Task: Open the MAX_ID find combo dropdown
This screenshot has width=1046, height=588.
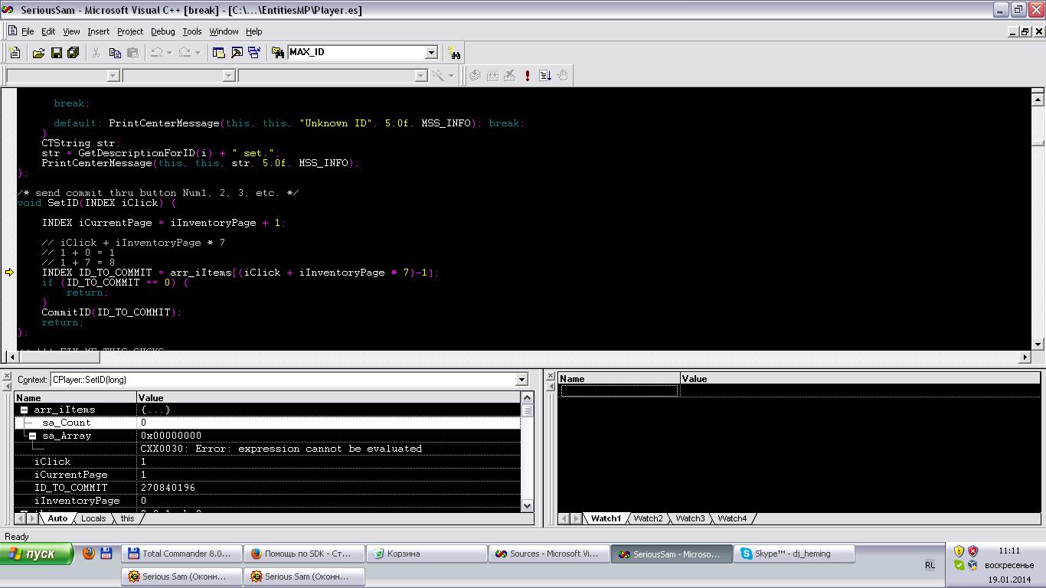Action: [x=431, y=52]
